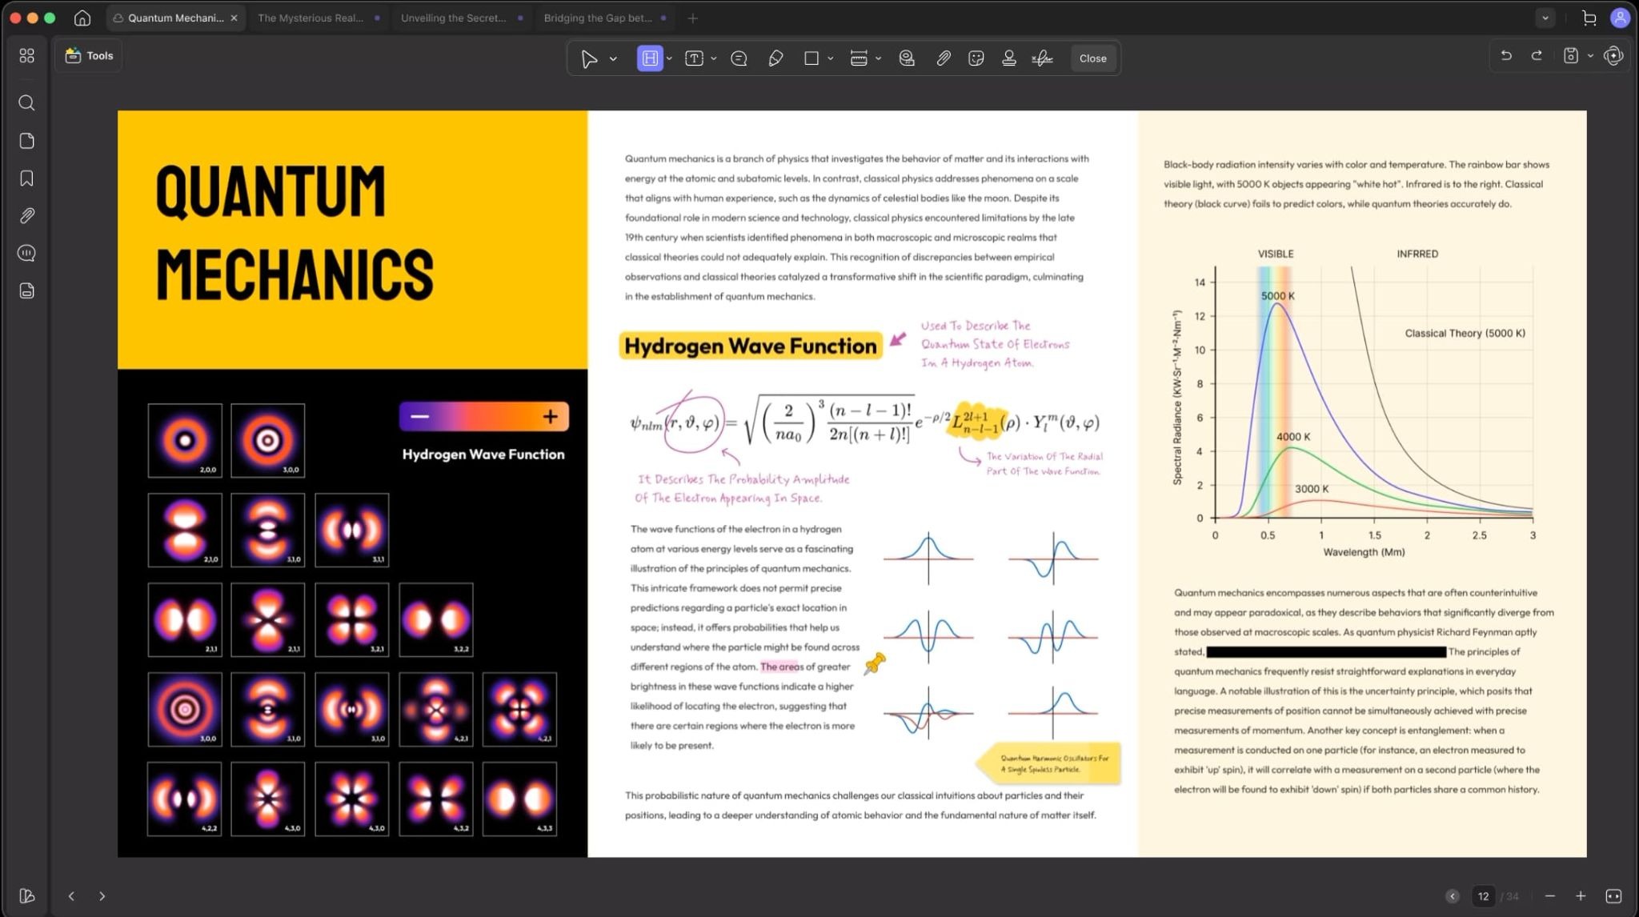Image resolution: width=1639 pixels, height=917 pixels.
Task: Toggle fit-page view mode button
Action: tap(1613, 896)
